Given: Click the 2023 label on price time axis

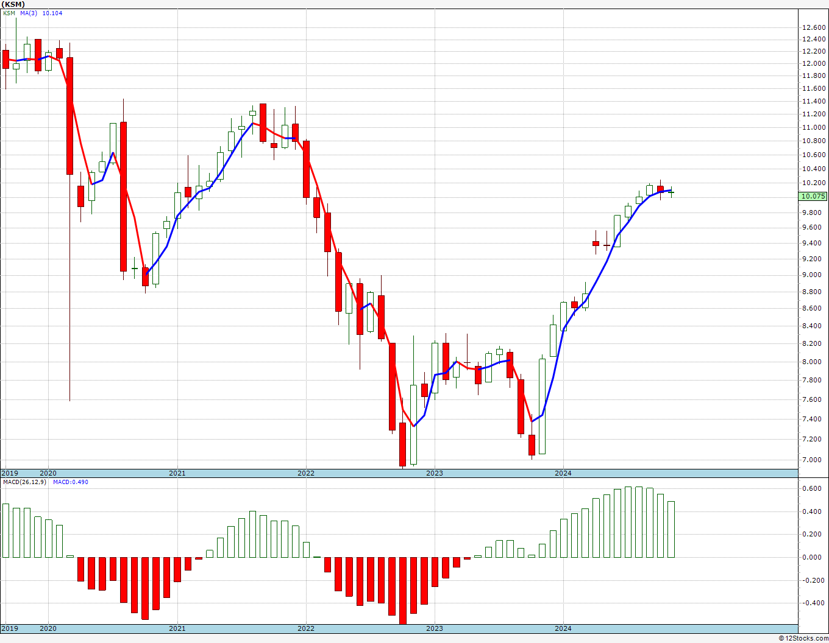Looking at the screenshot, I should pos(435,473).
